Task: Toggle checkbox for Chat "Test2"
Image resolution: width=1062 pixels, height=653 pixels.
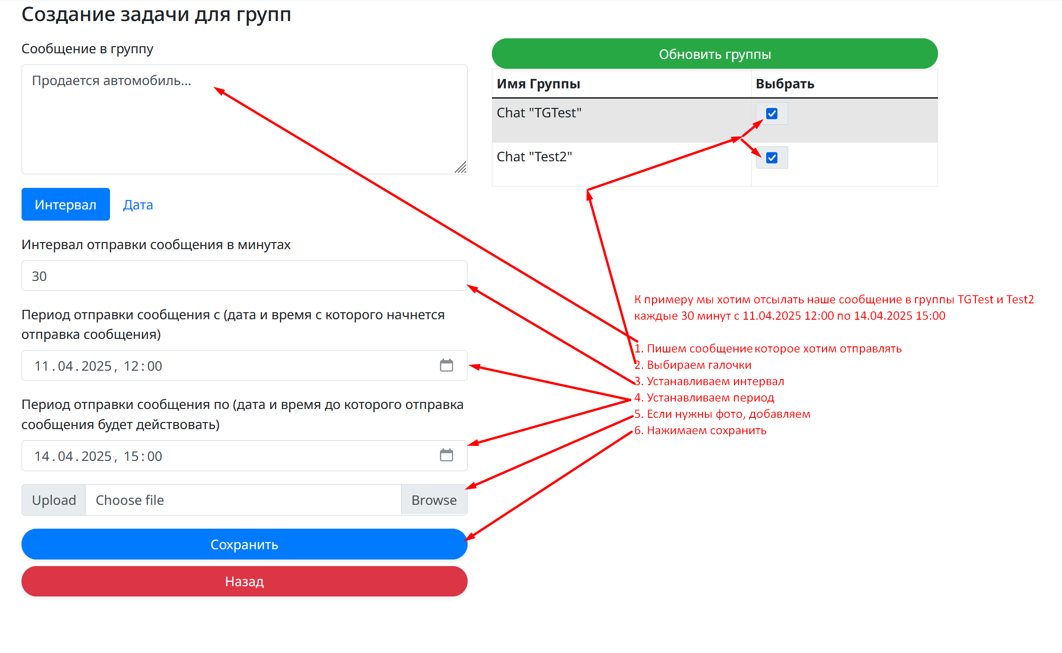Action: click(x=772, y=158)
